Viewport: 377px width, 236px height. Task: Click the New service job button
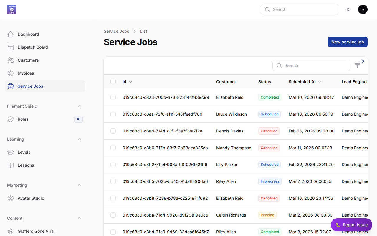(348, 42)
